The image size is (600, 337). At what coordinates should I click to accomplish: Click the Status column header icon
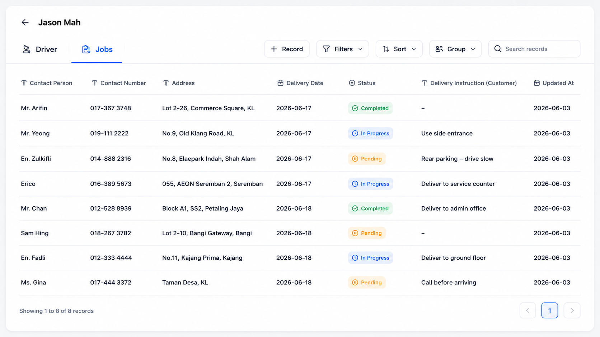[x=352, y=83]
